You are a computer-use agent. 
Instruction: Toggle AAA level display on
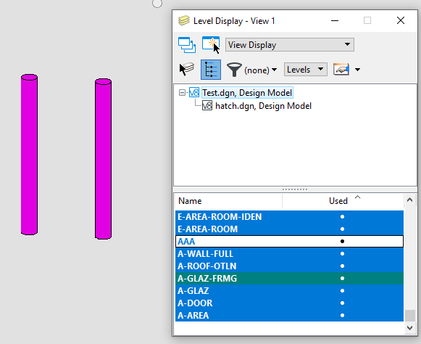(x=289, y=241)
